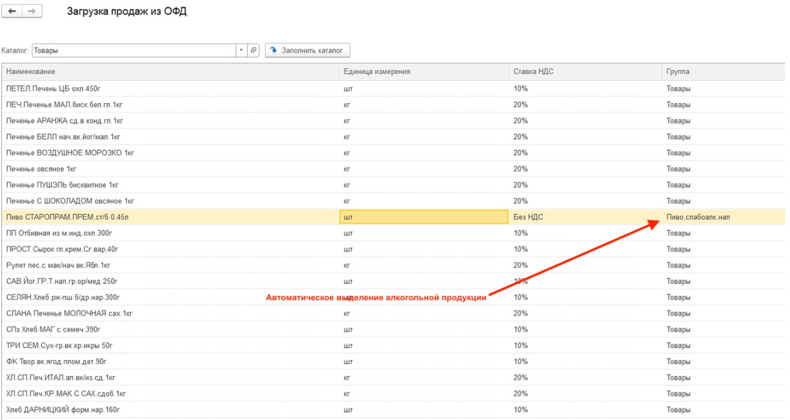
Task: Select Печенье С ШОКОЛАДОМ овсяное 1кг
Action: [393, 201]
